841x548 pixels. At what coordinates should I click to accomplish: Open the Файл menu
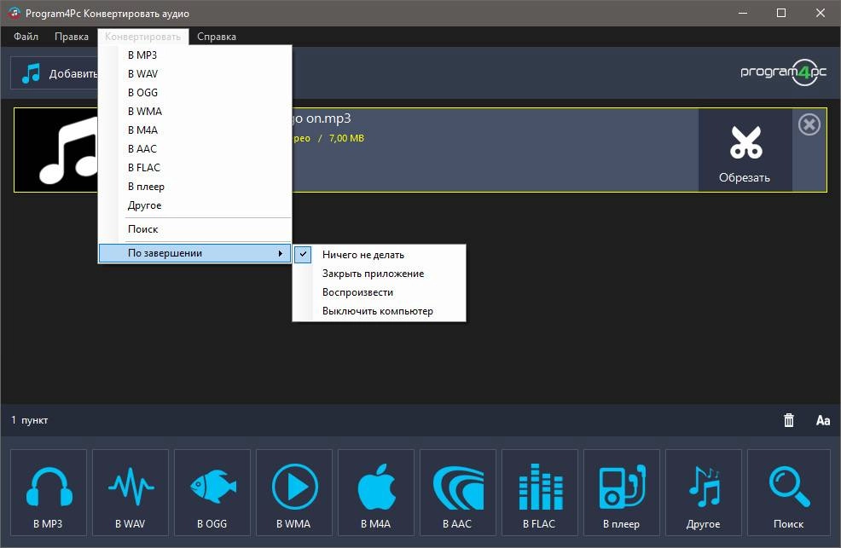tap(26, 37)
